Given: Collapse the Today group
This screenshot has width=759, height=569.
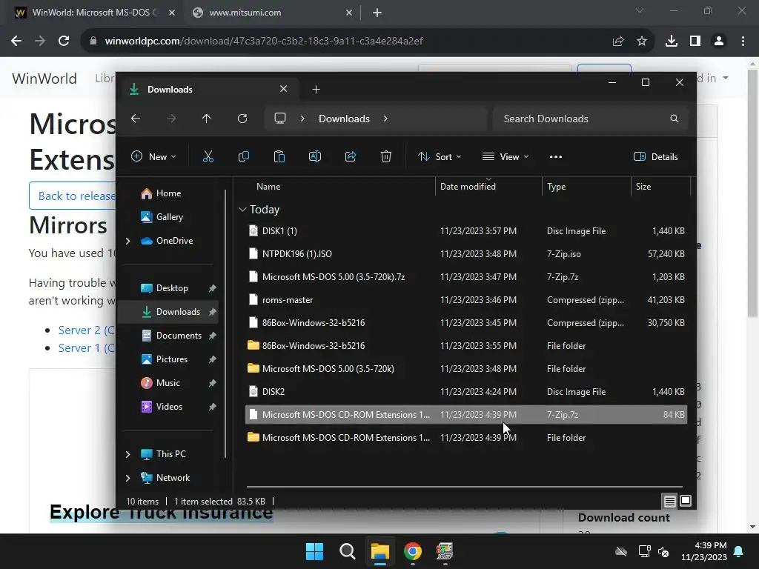Looking at the screenshot, I should [x=242, y=210].
